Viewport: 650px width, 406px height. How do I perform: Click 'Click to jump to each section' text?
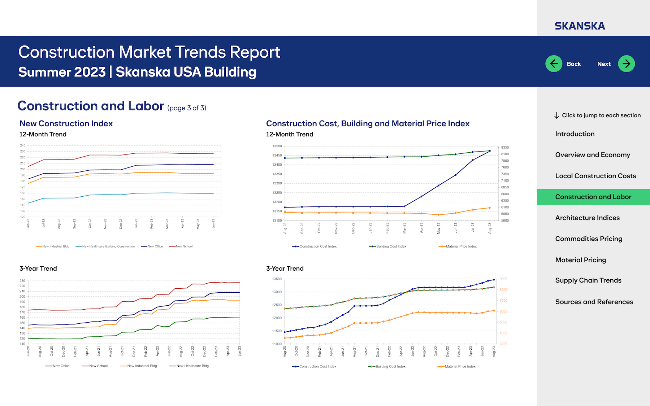[601, 115]
